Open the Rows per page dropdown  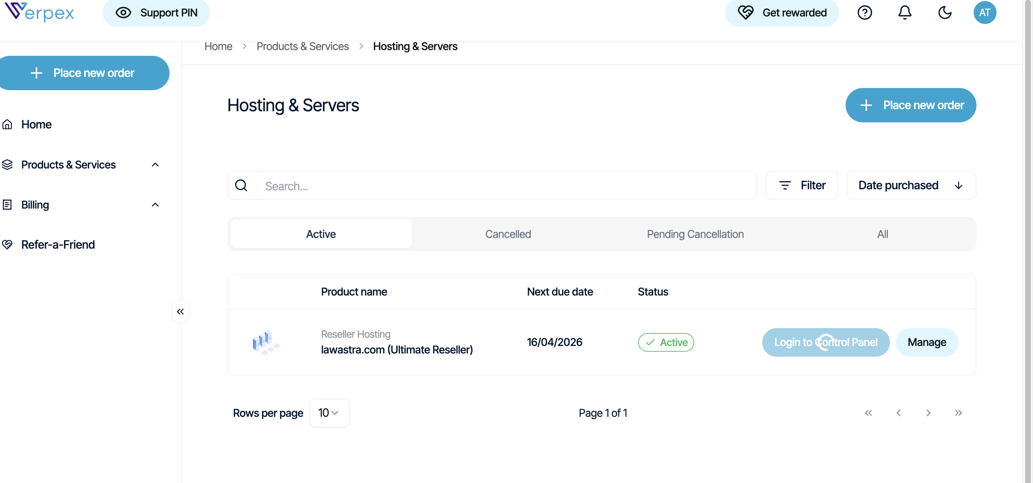coord(328,413)
